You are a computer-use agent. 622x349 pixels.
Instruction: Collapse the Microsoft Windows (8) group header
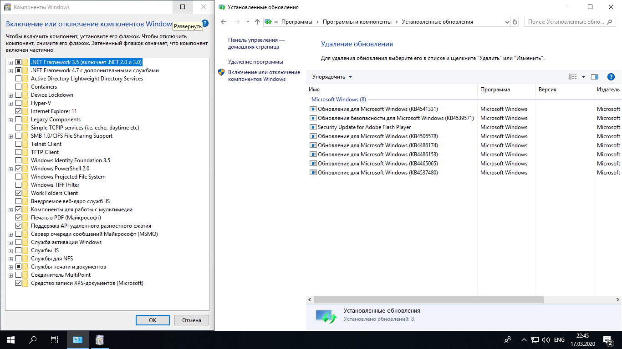point(338,99)
